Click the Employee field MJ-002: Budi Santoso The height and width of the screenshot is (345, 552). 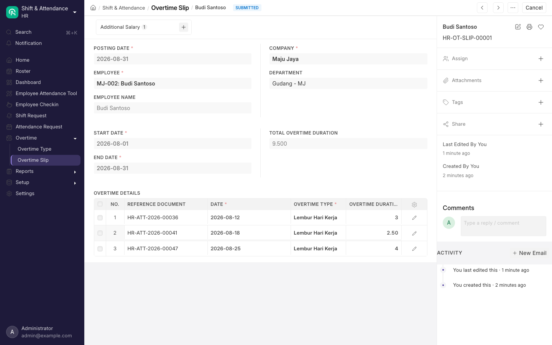(x=172, y=84)
